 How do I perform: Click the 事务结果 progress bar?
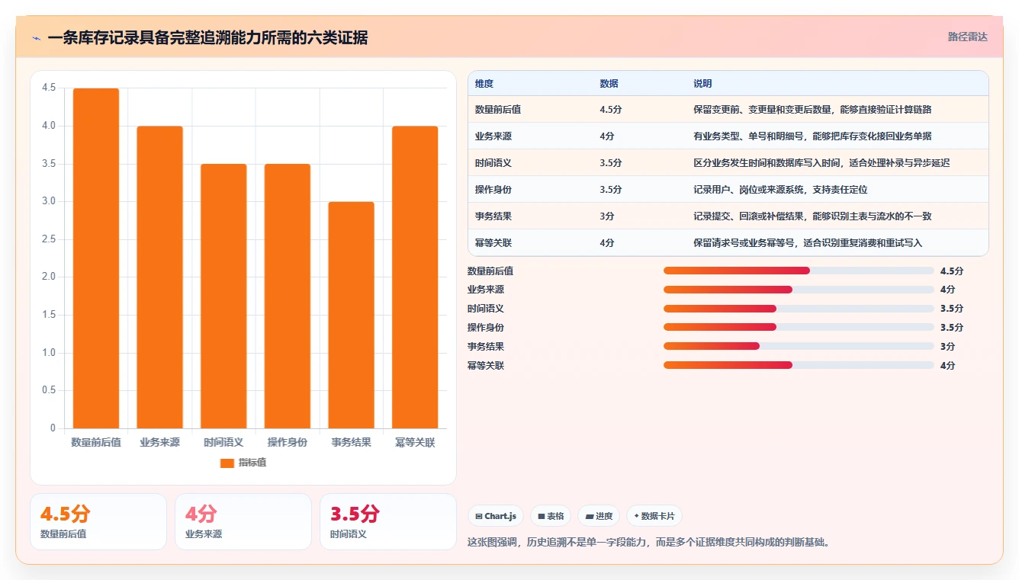[799, 346]
